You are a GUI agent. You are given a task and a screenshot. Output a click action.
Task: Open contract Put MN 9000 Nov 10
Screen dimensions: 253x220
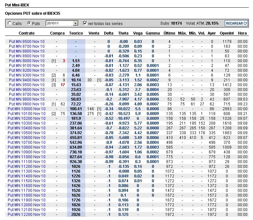pyautogui.click(x=27, y=61)
